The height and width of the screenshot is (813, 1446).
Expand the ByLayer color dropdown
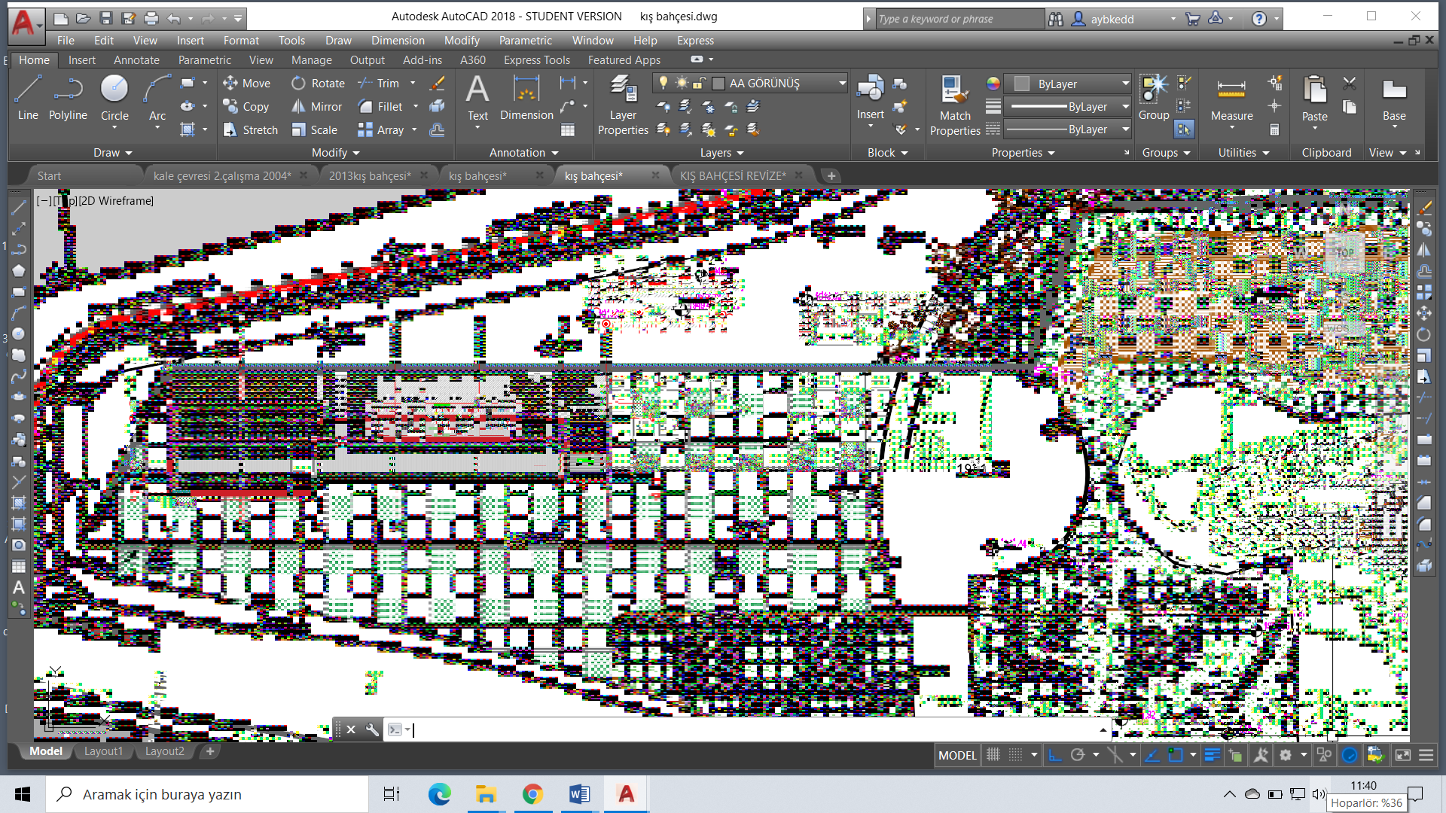1125,84
